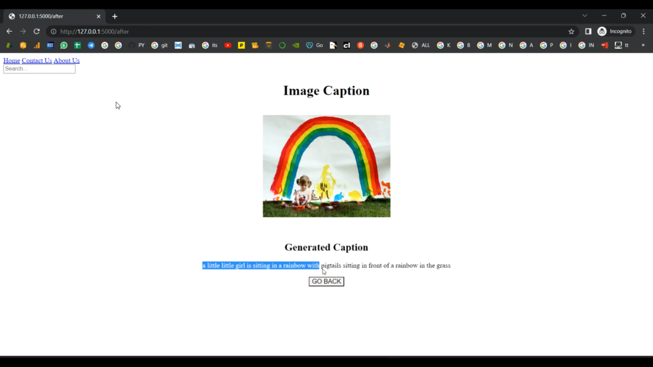Click the rainbow painting image
The height and width of the screenshot is (367, 653).
pos(326,166)
